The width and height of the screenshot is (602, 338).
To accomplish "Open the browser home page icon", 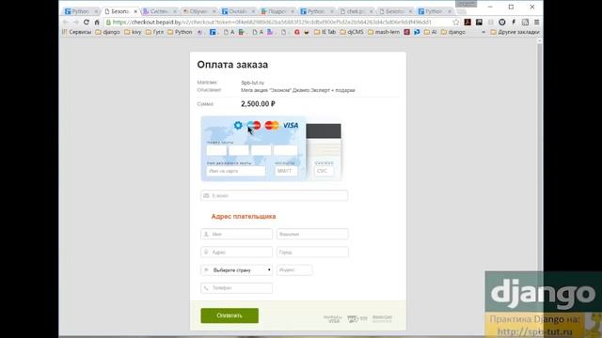I will [x=97, y=23].
